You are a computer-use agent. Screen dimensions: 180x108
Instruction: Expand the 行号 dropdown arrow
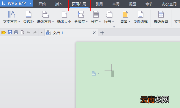pyautogui.click(x=113, y=21)
